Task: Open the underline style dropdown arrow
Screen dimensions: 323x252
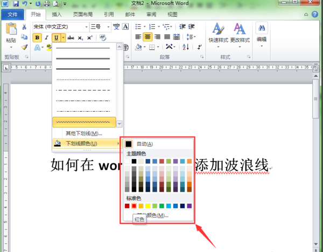Action: click(63, 38)
